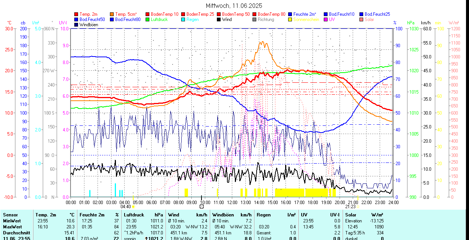Click the MinWert row label
469x240 pixels.
pos(13,221)
